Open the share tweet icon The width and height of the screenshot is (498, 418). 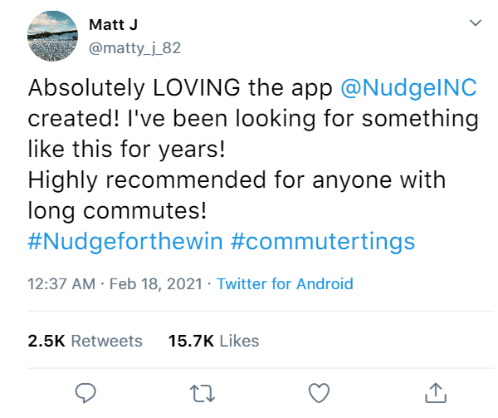[x=436, y=393]
